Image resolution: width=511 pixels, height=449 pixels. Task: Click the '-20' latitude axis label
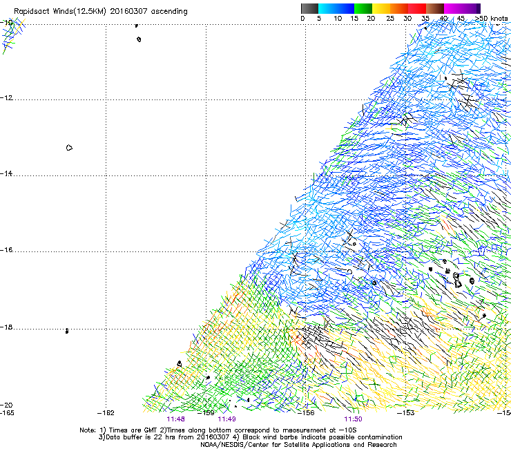tap(6, 405)
